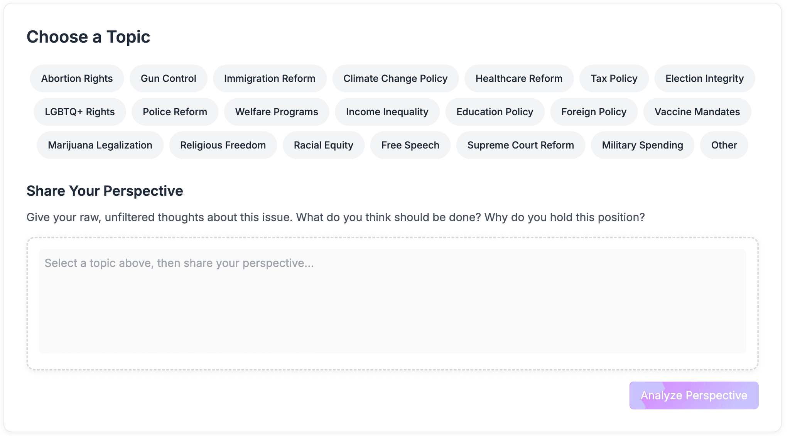Screen dimensions: 790x436
Task: Select the Racial Equity chip
Action: point(323,145)
